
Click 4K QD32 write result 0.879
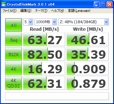click(x=88, y=83)
